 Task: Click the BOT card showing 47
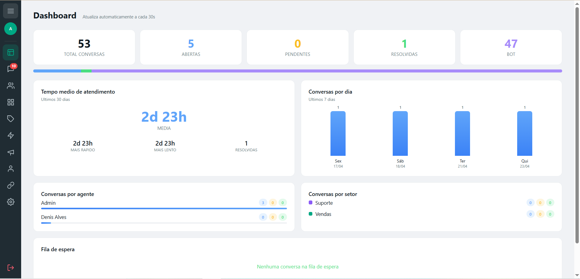tap(511, 47)
